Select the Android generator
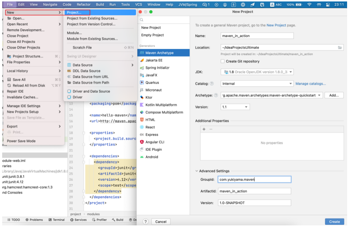Viewport: 350px width, 229px height. click(163, 157)
